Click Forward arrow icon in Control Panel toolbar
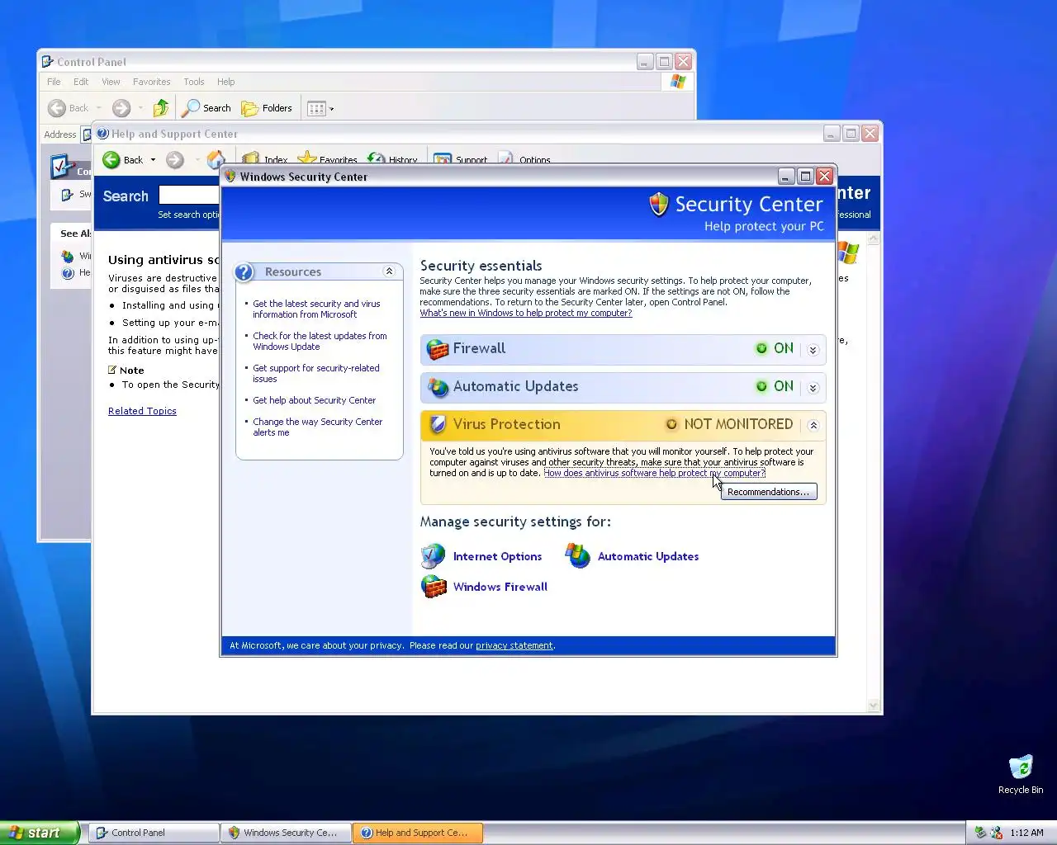 click(x=121, y=108)
